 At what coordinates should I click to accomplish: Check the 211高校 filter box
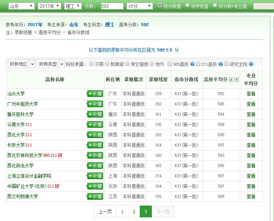198,64
